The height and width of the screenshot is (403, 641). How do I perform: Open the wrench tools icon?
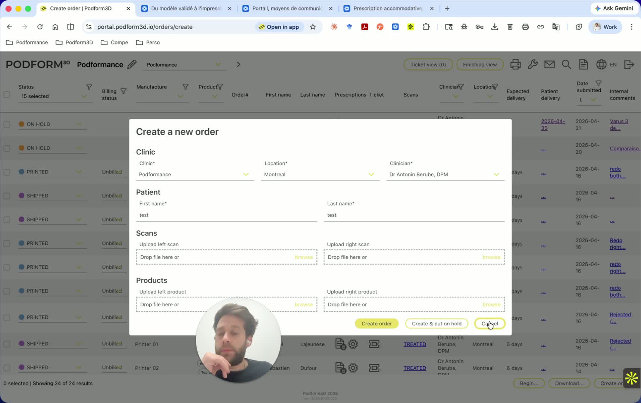(x=532, y=65)
